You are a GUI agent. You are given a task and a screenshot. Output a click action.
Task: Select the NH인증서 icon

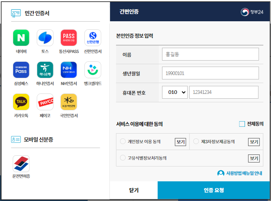click(x=69, y=70)
